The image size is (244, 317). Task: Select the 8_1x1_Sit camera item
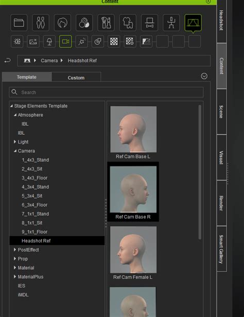tap(32, 223)
